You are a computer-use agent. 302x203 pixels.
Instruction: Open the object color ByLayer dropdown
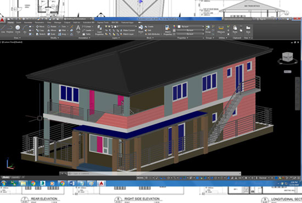click(191, 26)
